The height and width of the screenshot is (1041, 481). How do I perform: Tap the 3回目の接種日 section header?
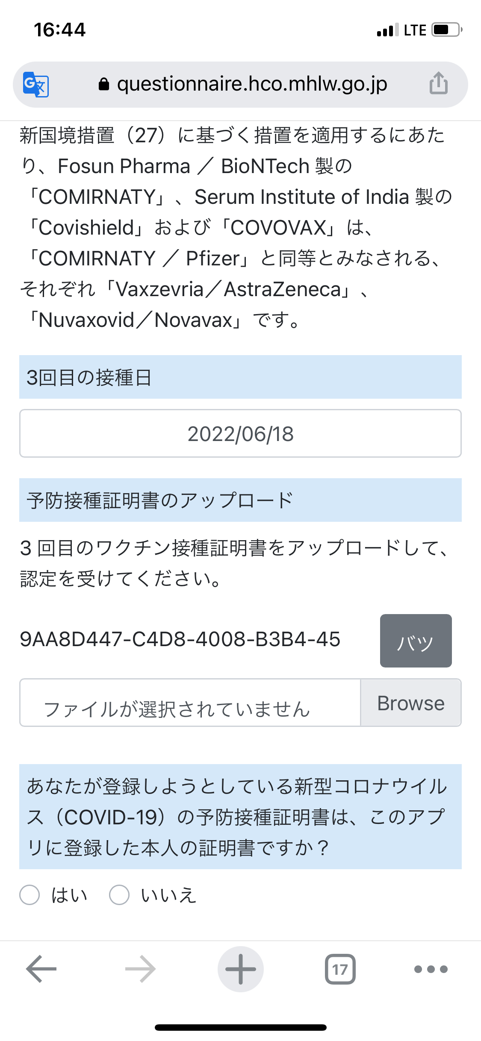(x=240, y=377)
